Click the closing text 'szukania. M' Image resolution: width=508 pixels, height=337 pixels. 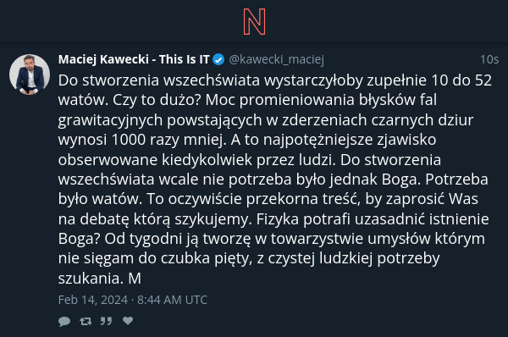click(x=100, y=279)
